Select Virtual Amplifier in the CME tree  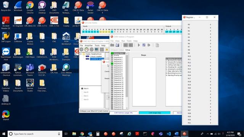(96, 56)
